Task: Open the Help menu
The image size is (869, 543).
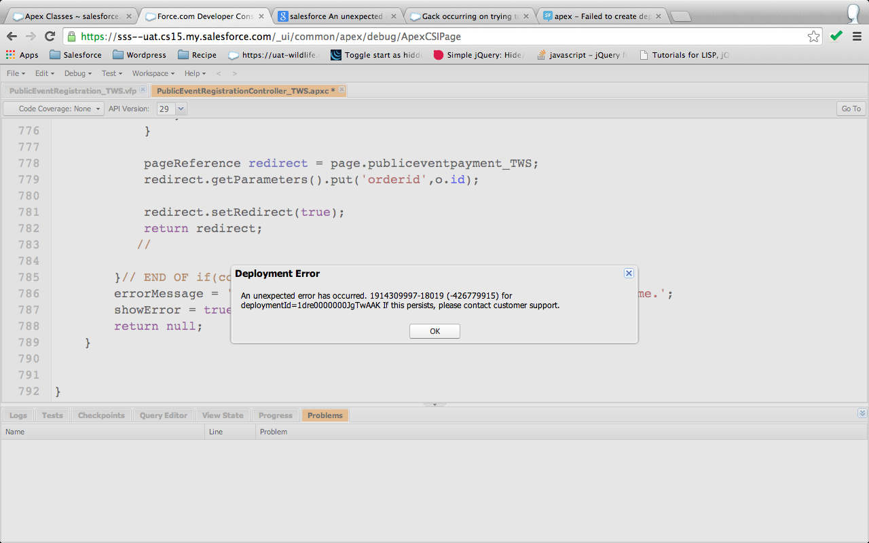Action: 196,73
